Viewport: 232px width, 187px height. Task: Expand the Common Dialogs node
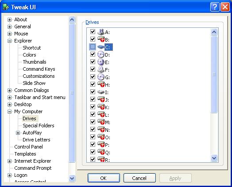point(9,90)
